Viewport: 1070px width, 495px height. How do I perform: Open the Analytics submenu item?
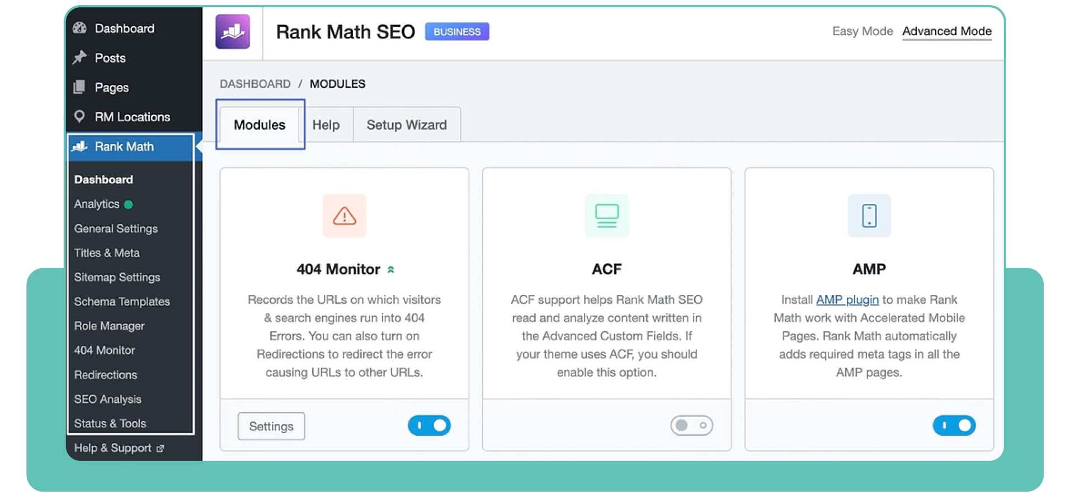click(x=97, y=204)
